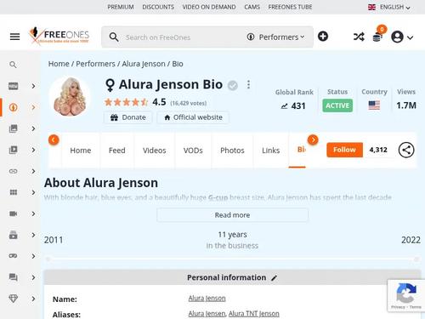Click the star rating

(x=127, y=102)
